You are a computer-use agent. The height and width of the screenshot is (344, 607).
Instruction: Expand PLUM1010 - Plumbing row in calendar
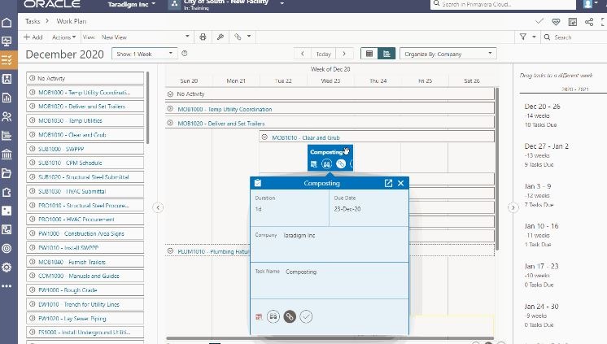coord(170,251)
